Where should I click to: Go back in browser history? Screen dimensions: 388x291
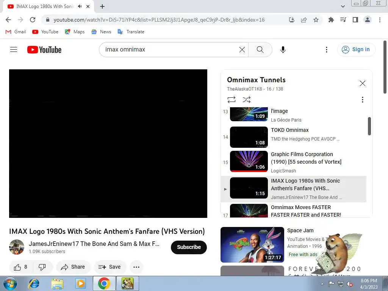[x=8, y=20]
